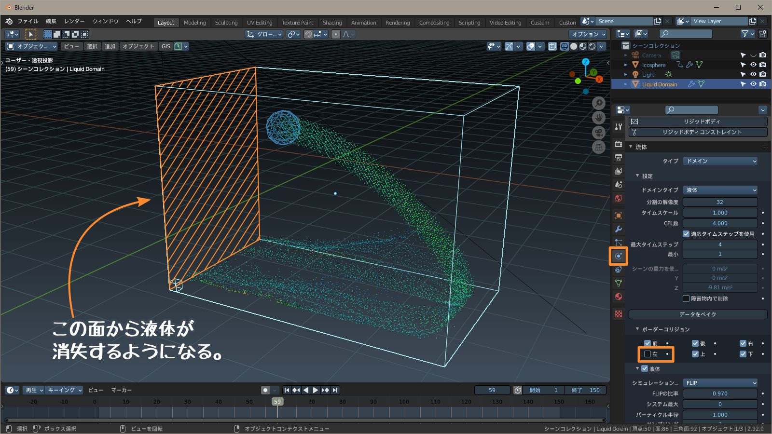Viewport: 772px width, 434px height.
Task: Open the Scene properties tab
Action: point(619,184)
